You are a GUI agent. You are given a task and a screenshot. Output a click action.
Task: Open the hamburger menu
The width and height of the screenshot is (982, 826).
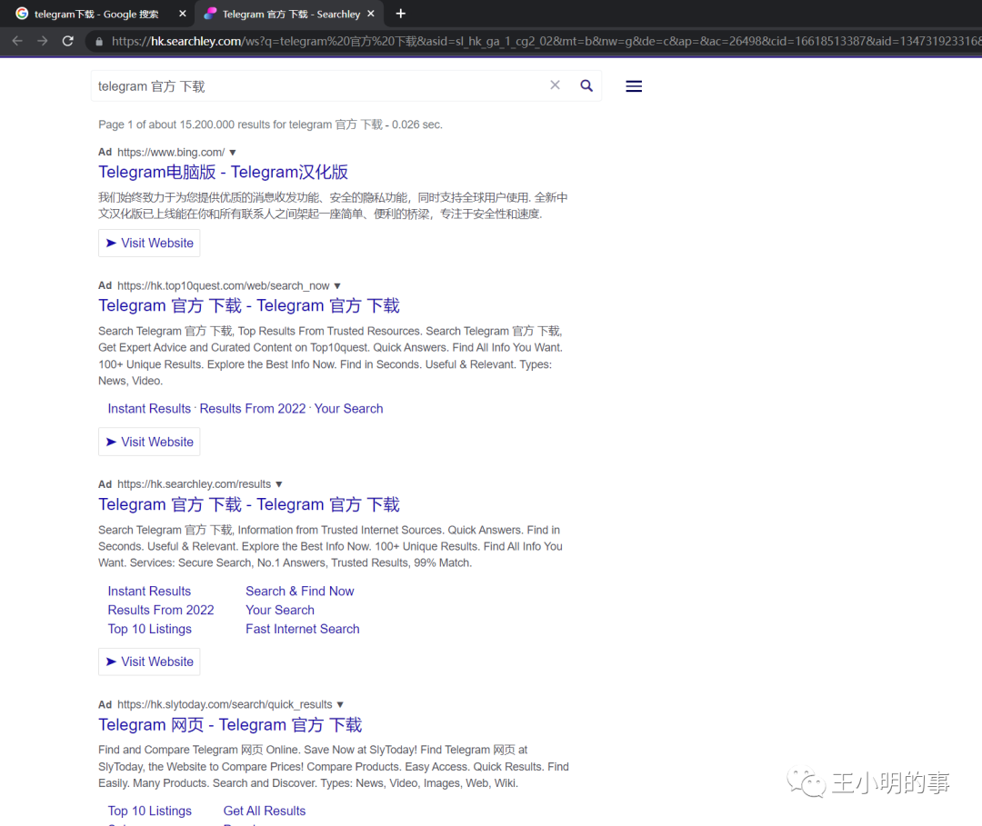pos(634,86)
